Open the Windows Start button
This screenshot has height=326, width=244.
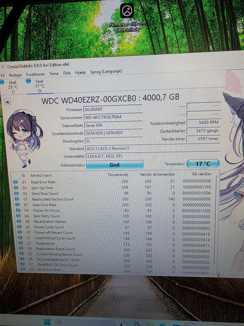(47, 322)
